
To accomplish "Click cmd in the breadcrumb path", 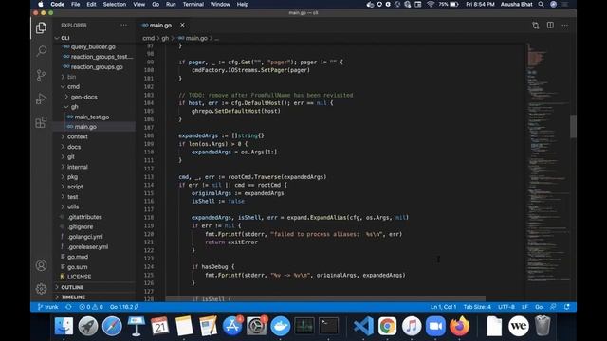I will [x=148, y=38].
